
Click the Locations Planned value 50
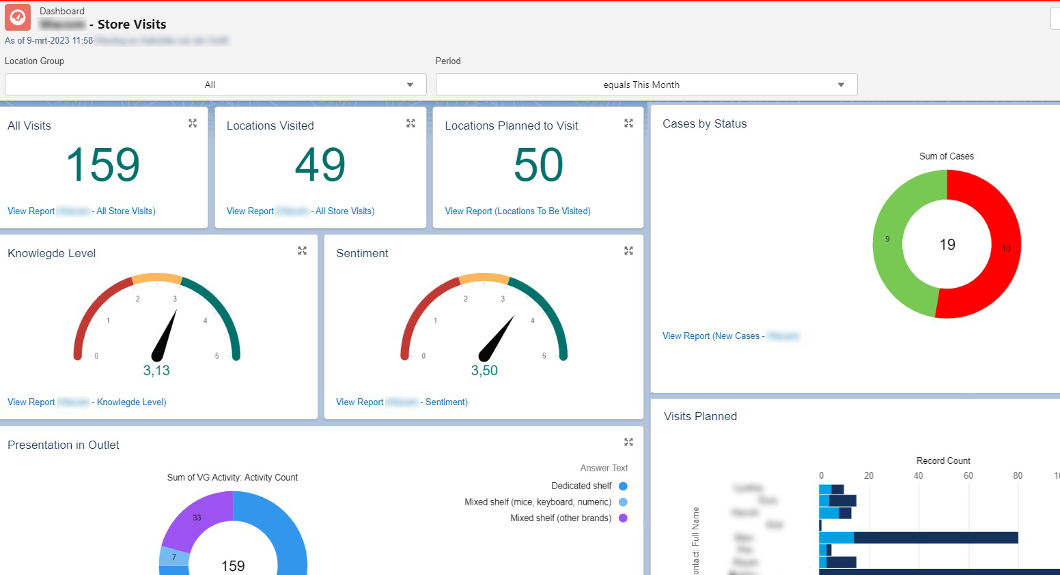click(x=538, y=165)
